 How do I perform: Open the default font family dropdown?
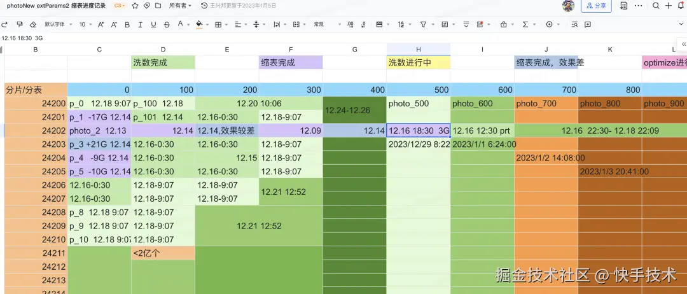(57, 25)
